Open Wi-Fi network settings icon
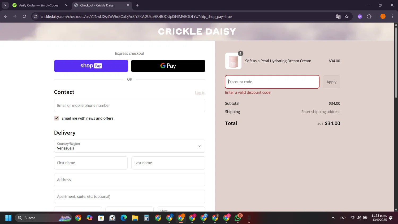The width and height of the screenshot is (398, 224). pyautogui.click(x=353, y=218)
